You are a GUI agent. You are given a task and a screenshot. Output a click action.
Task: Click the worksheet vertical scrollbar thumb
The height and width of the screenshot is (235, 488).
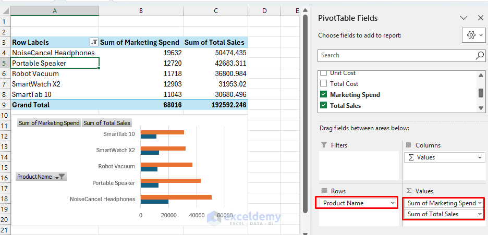pos(305,114)
